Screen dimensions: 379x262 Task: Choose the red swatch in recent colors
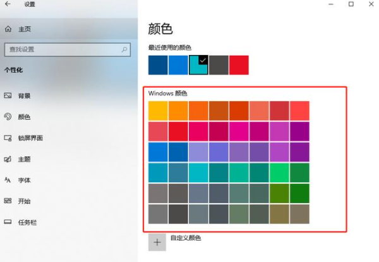(x=239, y=65)
